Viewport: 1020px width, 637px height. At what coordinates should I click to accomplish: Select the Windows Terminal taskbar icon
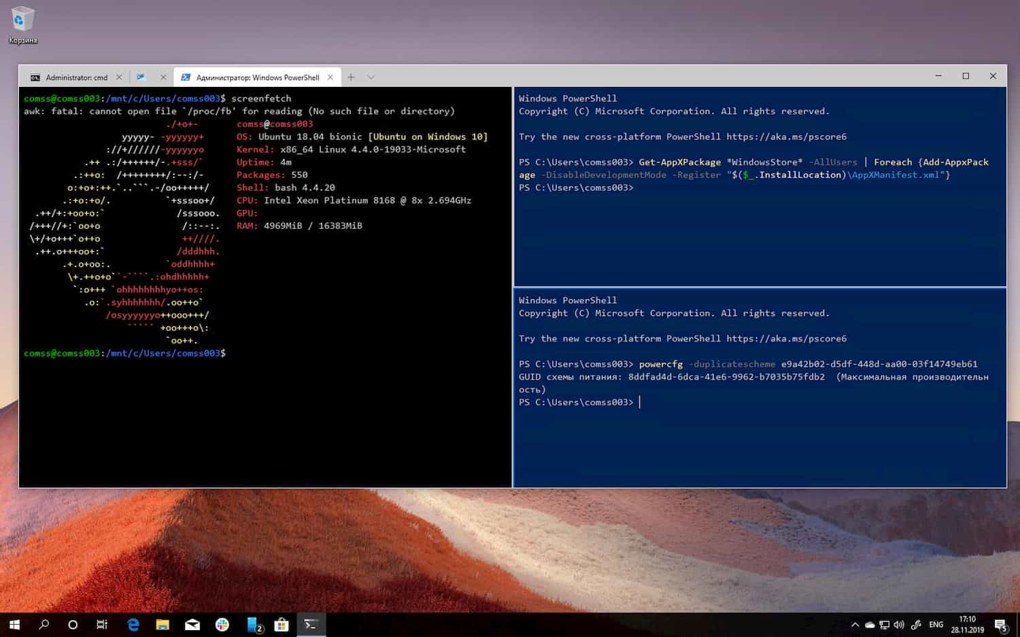point(311,624)
